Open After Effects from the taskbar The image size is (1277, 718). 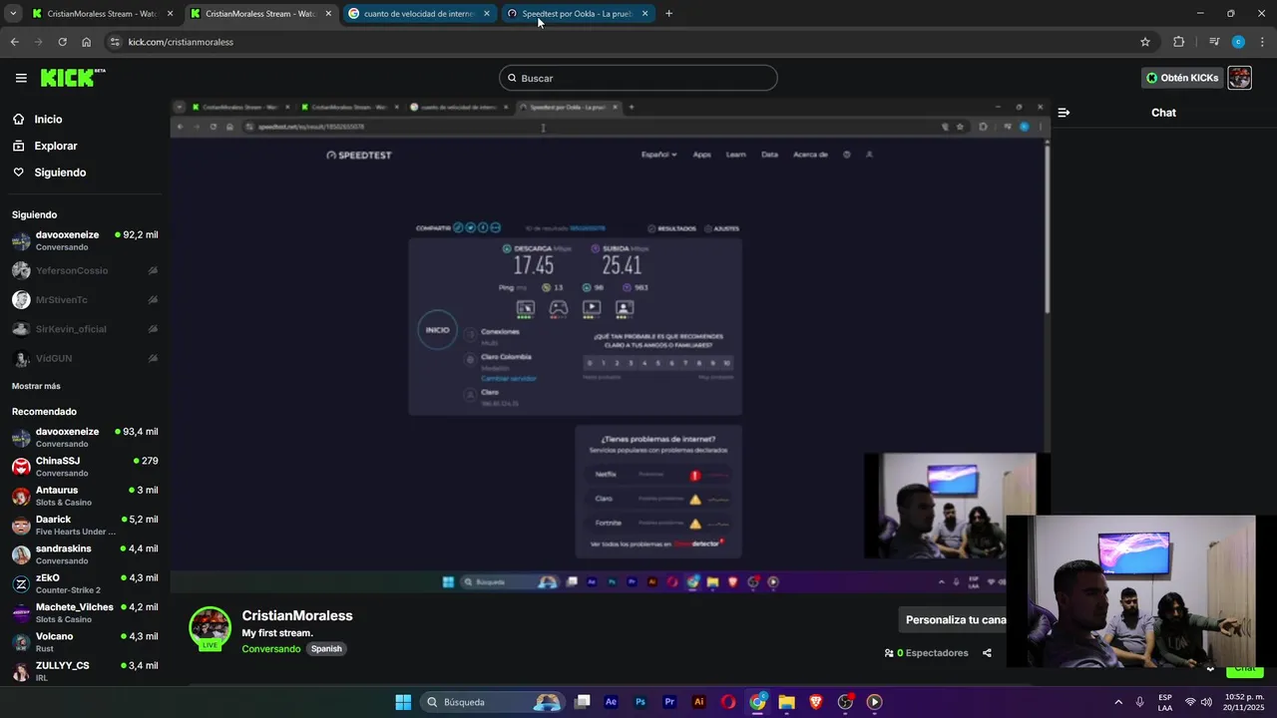coord(612,702)
